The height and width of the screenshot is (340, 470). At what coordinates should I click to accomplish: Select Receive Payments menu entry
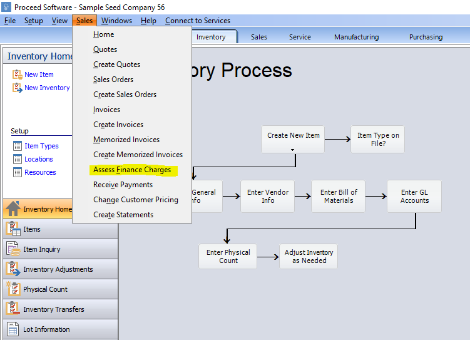pos(132,185)
